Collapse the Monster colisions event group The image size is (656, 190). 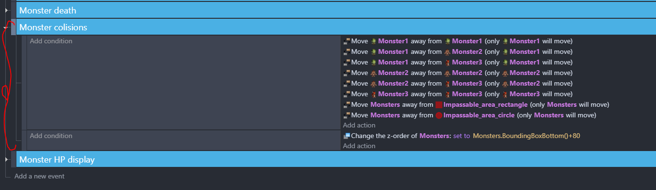6,27
